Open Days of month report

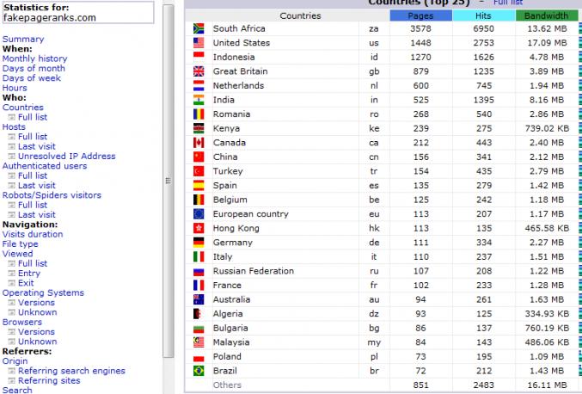coord(34,68)
